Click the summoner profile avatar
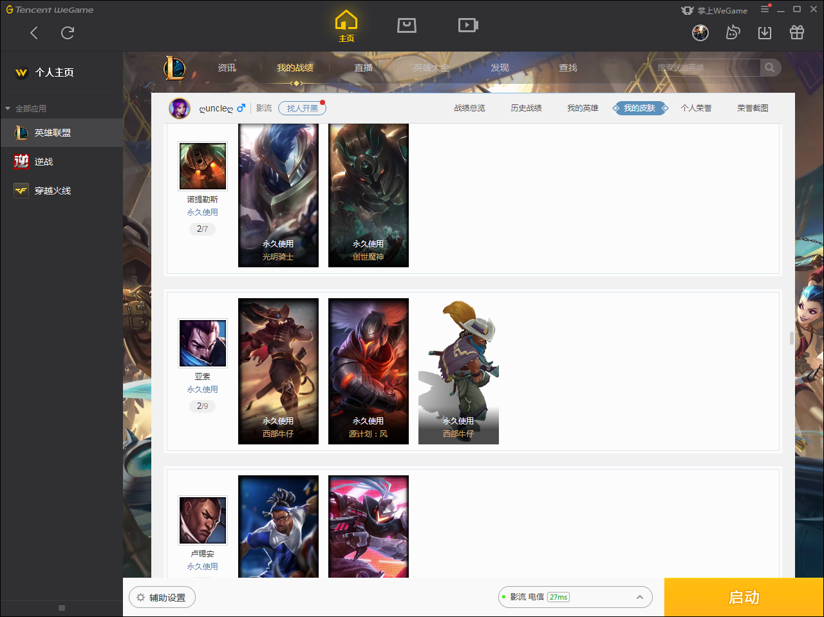Screen dimensions: 824x617 [180, 108]
